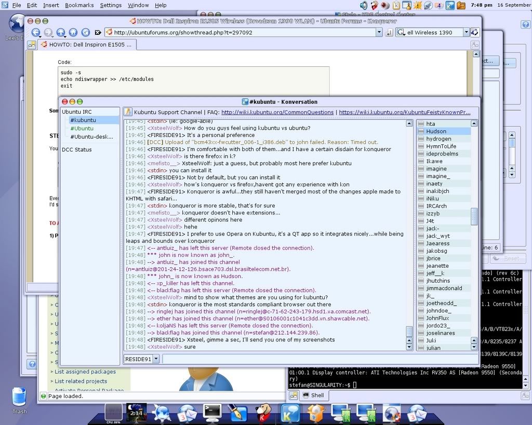The width and height of the screenshot is (532, 425).
Task: Click the chat log scrollbar down arrow
Action: [409, 347]
